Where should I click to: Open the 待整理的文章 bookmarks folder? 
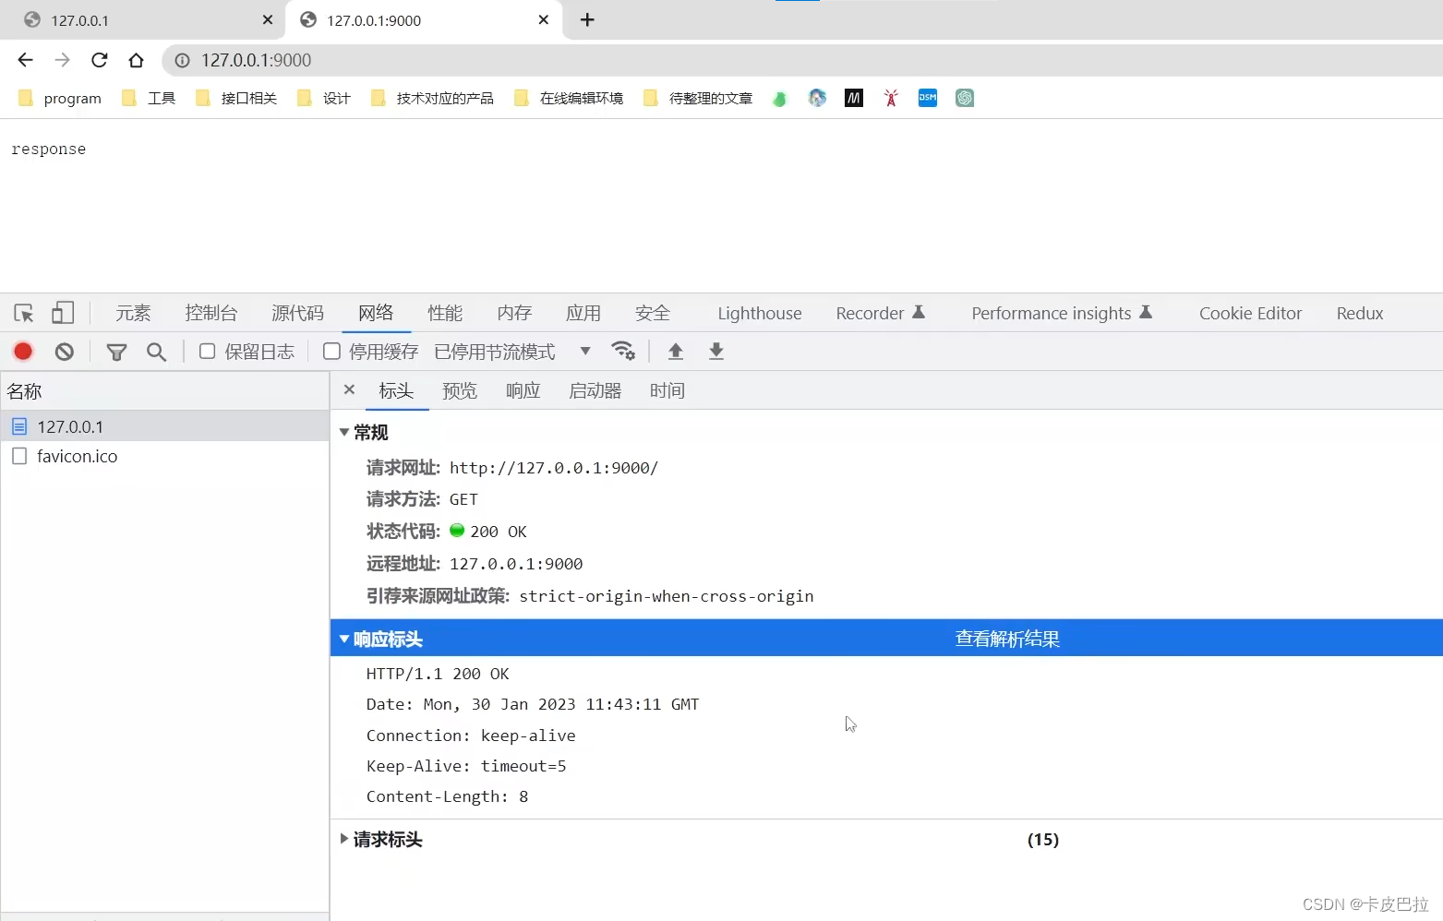[698, 98]
